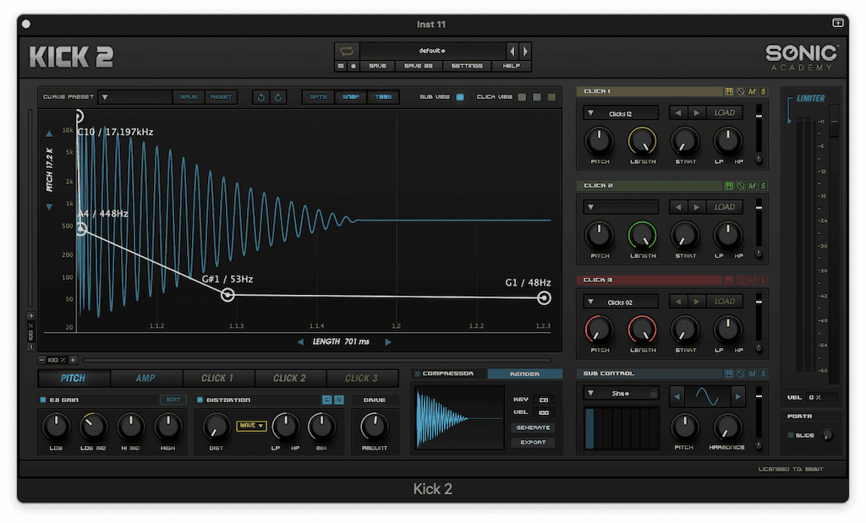Click the Generate button
The image size is (866, 523).
(x=533, y=428)
